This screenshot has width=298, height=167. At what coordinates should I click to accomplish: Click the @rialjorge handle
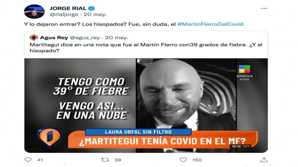(x=64, y=15)
